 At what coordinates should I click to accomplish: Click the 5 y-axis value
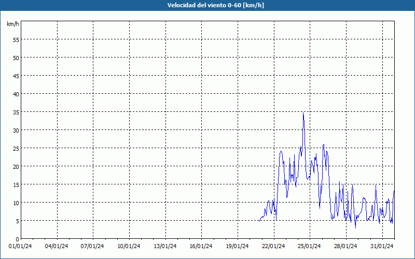pos(18,221)
